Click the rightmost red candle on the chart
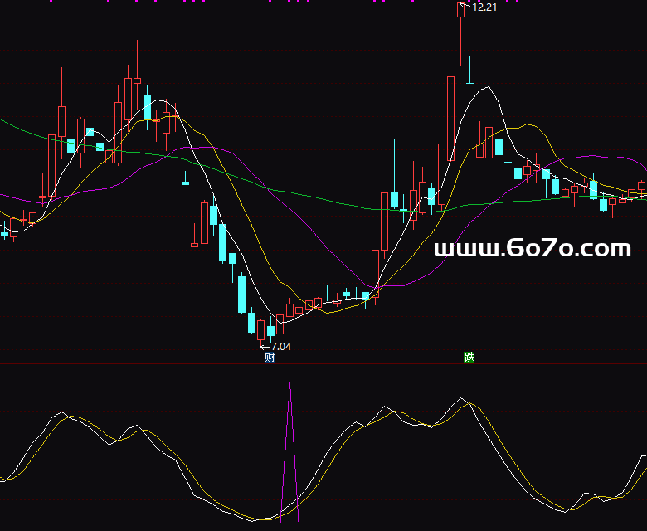 (x=641, y=187)
